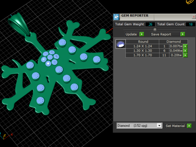Viewport: 196px width, 147px height.
Task: Click the Round column header
Action: coord(143,42)
